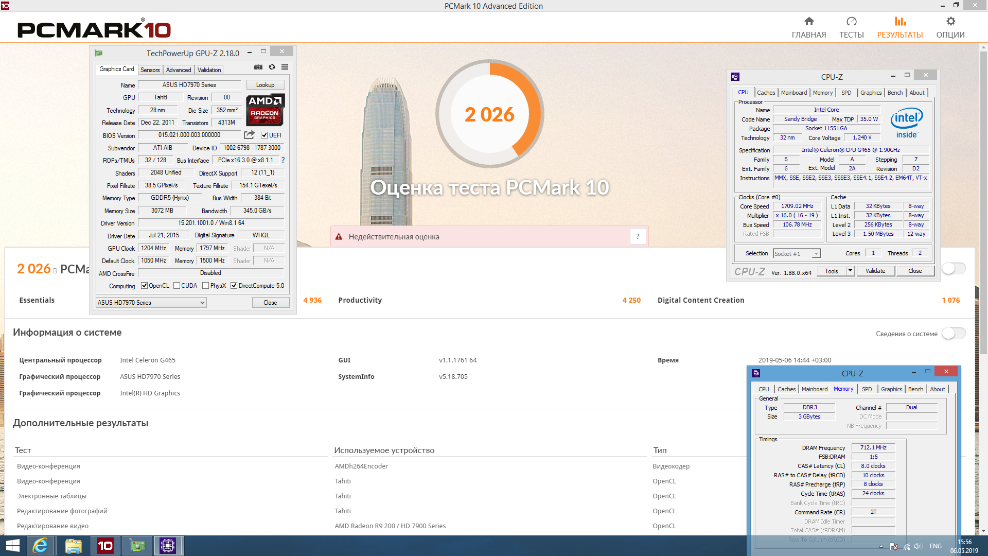Viewport: 988px width, 556px height.
Task: Click scrollbar down arrow in PCMark
Action: [x=983, y=530]
